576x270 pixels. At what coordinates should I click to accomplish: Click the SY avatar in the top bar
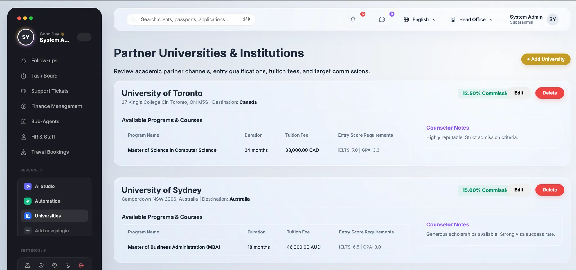[x=552, y=19]
